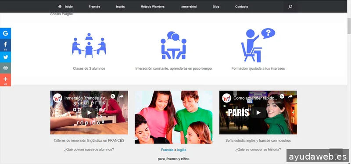The image size is (351, 164).
Task: Play the 'Inmersión francés' video
Action: pyautogui.click(x=89, y=113)
